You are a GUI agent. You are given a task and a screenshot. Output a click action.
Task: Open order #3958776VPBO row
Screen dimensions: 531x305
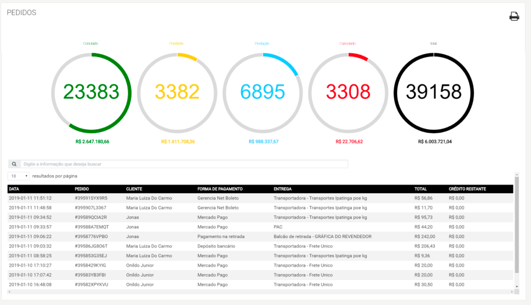click(260, 237)
